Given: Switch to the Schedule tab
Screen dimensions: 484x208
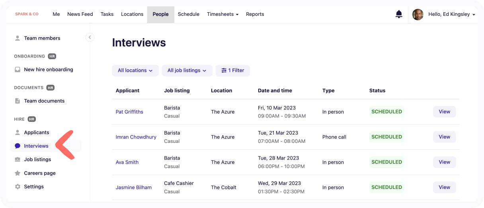Looking at the screenshot, I should [188, 14].
